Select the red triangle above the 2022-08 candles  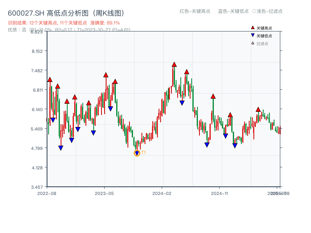(x=49, y=79)
